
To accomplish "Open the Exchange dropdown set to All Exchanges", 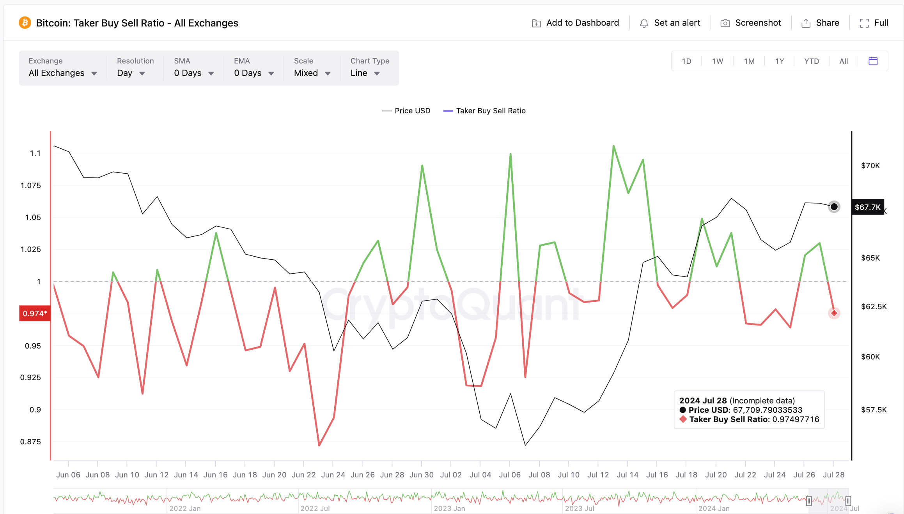I will click(x=63, y=68).
